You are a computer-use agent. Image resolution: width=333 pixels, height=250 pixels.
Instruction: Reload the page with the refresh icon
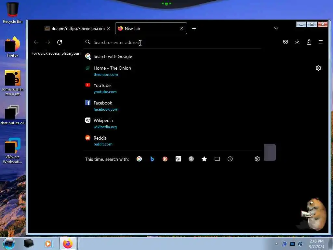point(60,42)
